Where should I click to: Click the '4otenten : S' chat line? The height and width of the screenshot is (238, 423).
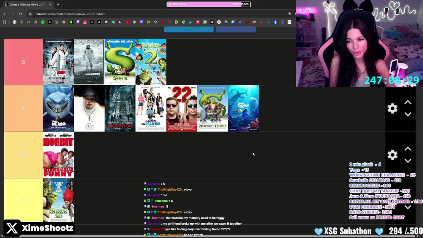click(x=156, y=207)
